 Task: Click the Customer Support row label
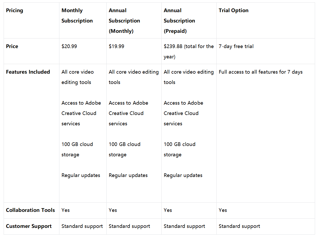[x=29, y=226]
